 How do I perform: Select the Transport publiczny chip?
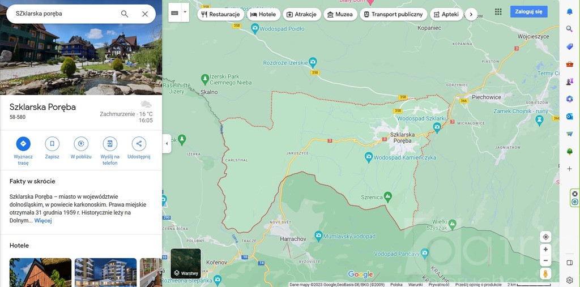(393, 14)
